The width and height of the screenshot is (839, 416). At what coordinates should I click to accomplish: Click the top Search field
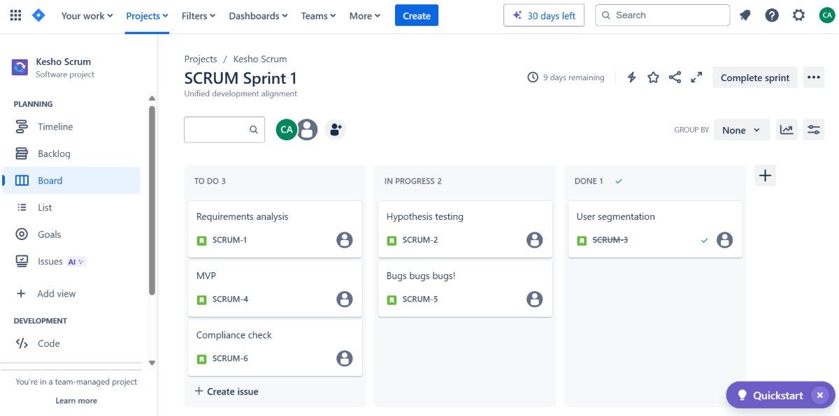pos(662,15)
